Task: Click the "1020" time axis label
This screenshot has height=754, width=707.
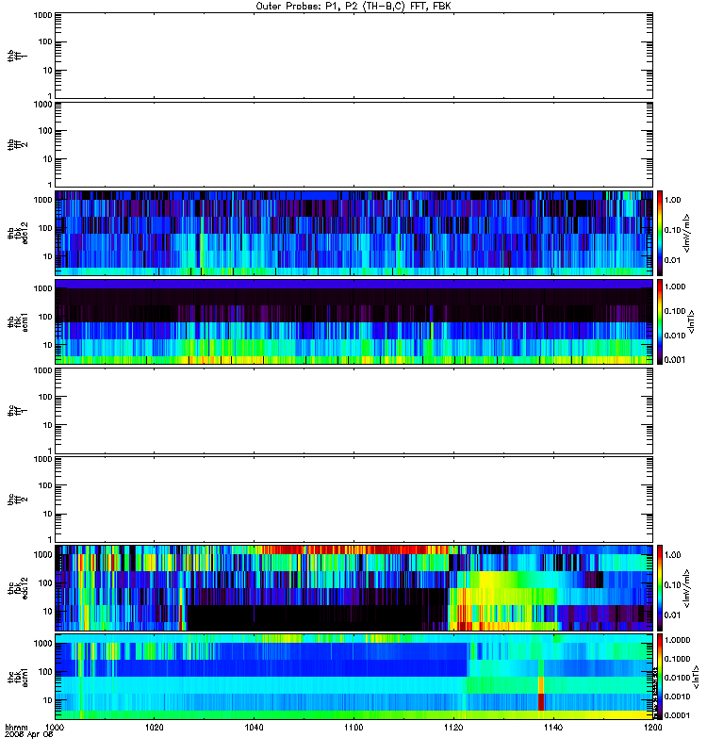Action: point(155,727)
